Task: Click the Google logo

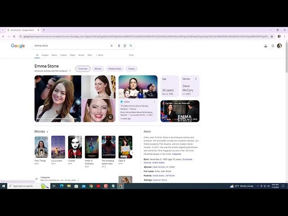Action: click(18, 45)
